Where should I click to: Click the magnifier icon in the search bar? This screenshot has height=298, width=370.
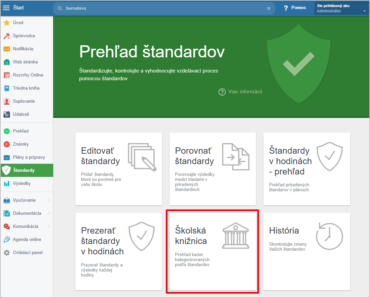(x=60, y=8)
